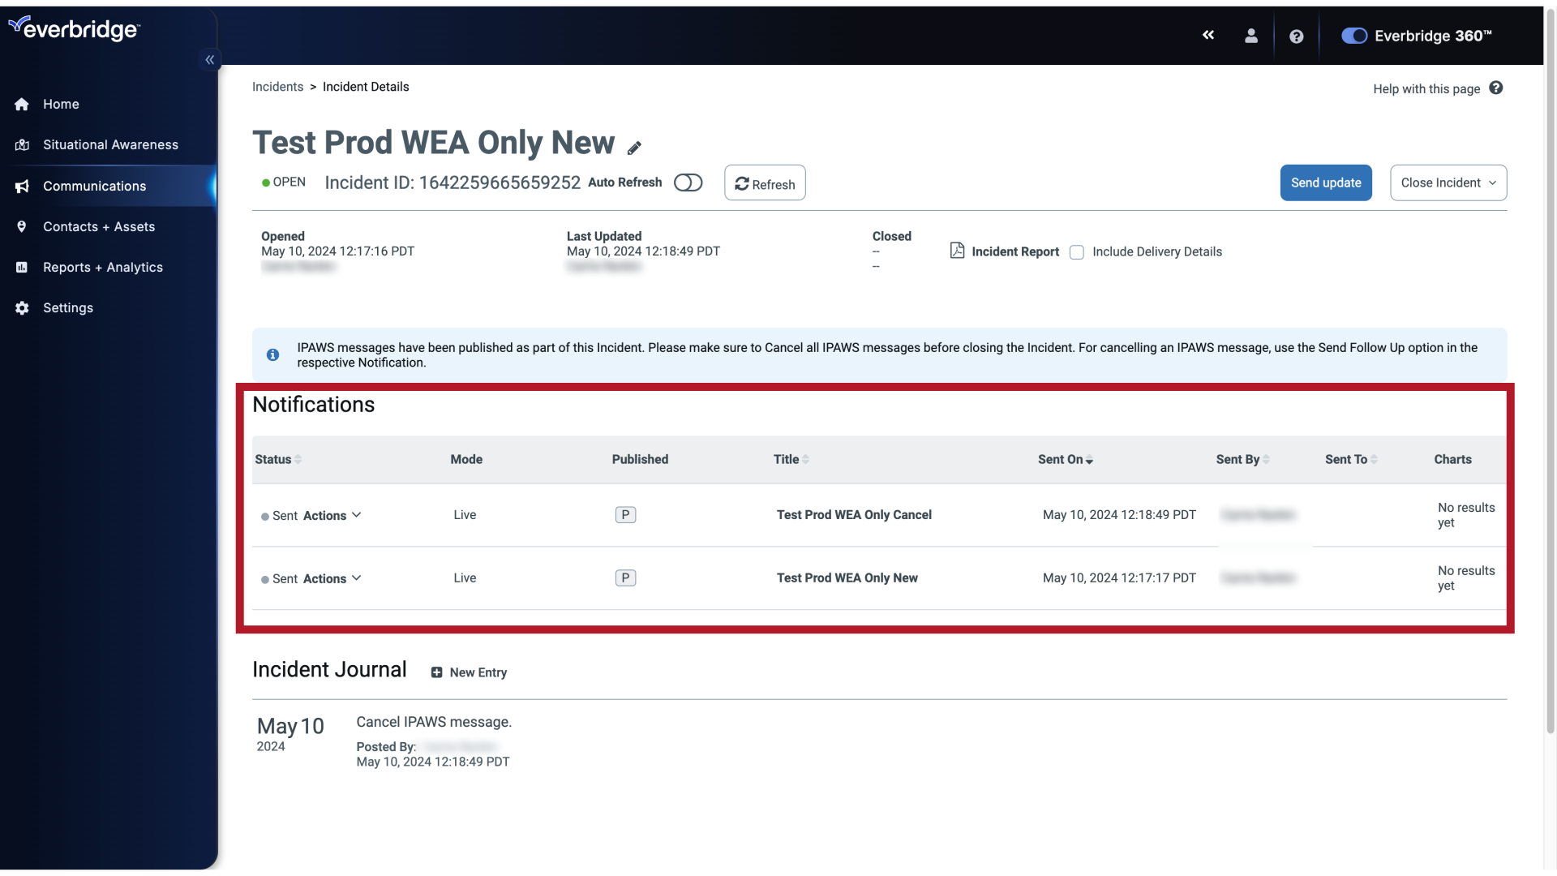
Task: Toggle the Auto Refresh switch
Action: [688, 182]
